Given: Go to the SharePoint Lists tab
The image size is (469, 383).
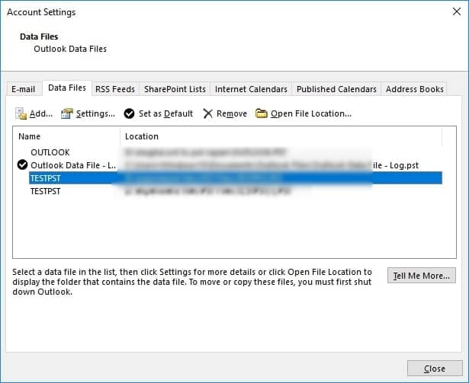Looking at the screenshot, I should coord(175,89).
